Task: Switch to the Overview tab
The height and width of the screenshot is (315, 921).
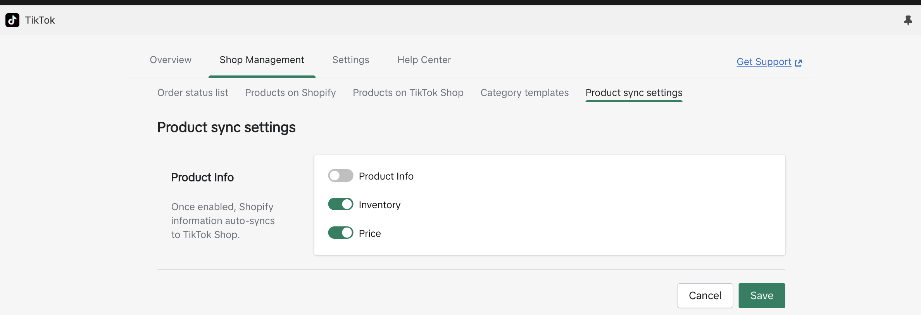Action: coord(171,60)
